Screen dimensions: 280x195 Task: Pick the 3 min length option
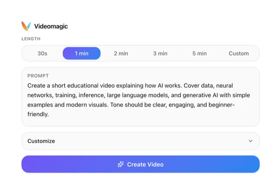[x=160, y=53]
